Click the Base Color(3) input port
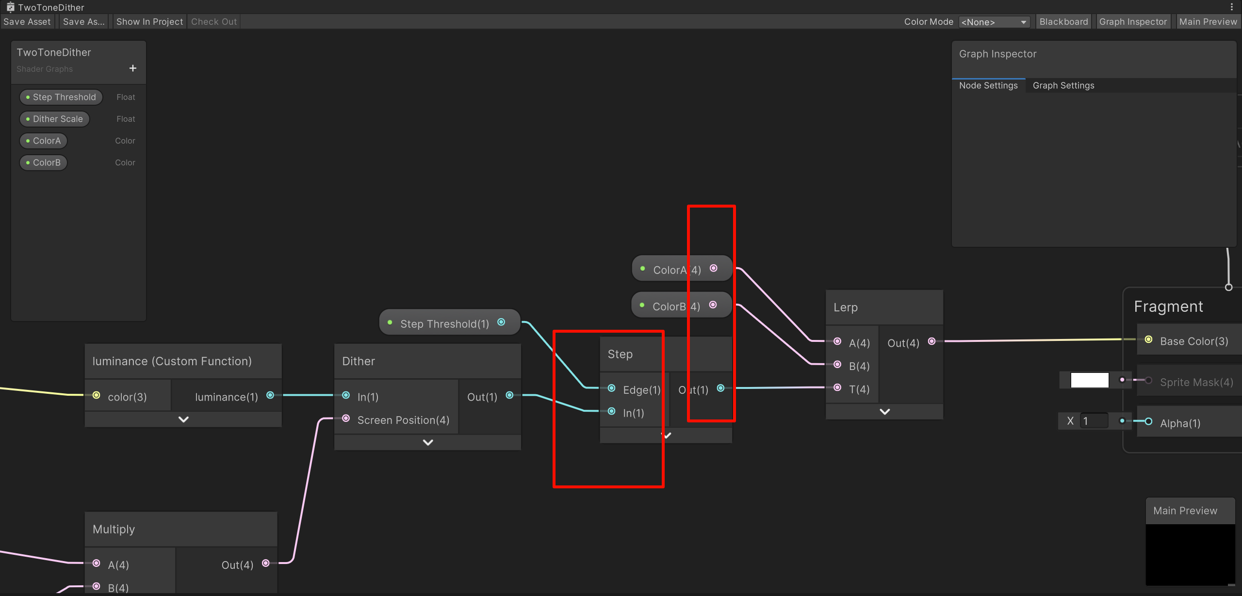This screenshot has height=596, width=1242. pos(1148,339)
